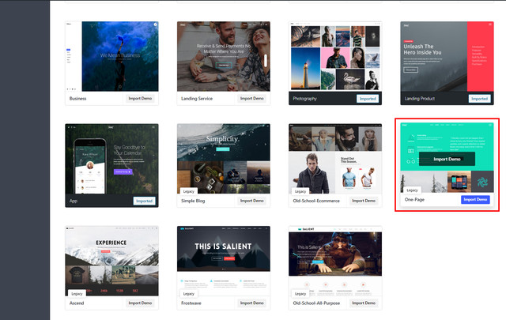Click the Old-School-All-Purpose demo title

[x=316, y=303]
